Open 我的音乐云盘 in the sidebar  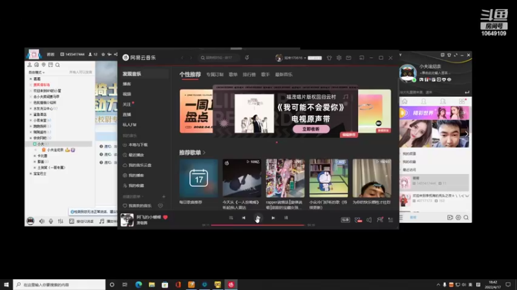click(140, 165)
